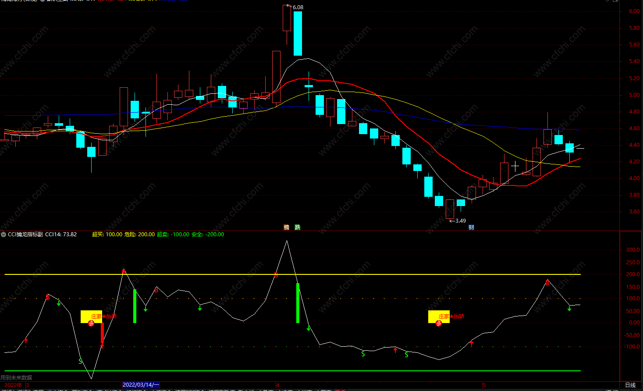
Task: Click the red bar below the March yellow box
Action: tap(102, 334)
